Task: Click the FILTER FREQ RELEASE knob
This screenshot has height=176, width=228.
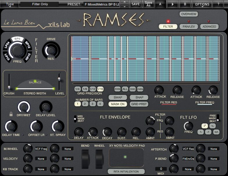Action: coord(213,90)
